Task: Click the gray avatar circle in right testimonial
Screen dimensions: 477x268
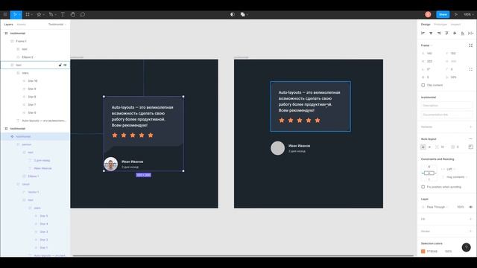Action: point(278,148)
